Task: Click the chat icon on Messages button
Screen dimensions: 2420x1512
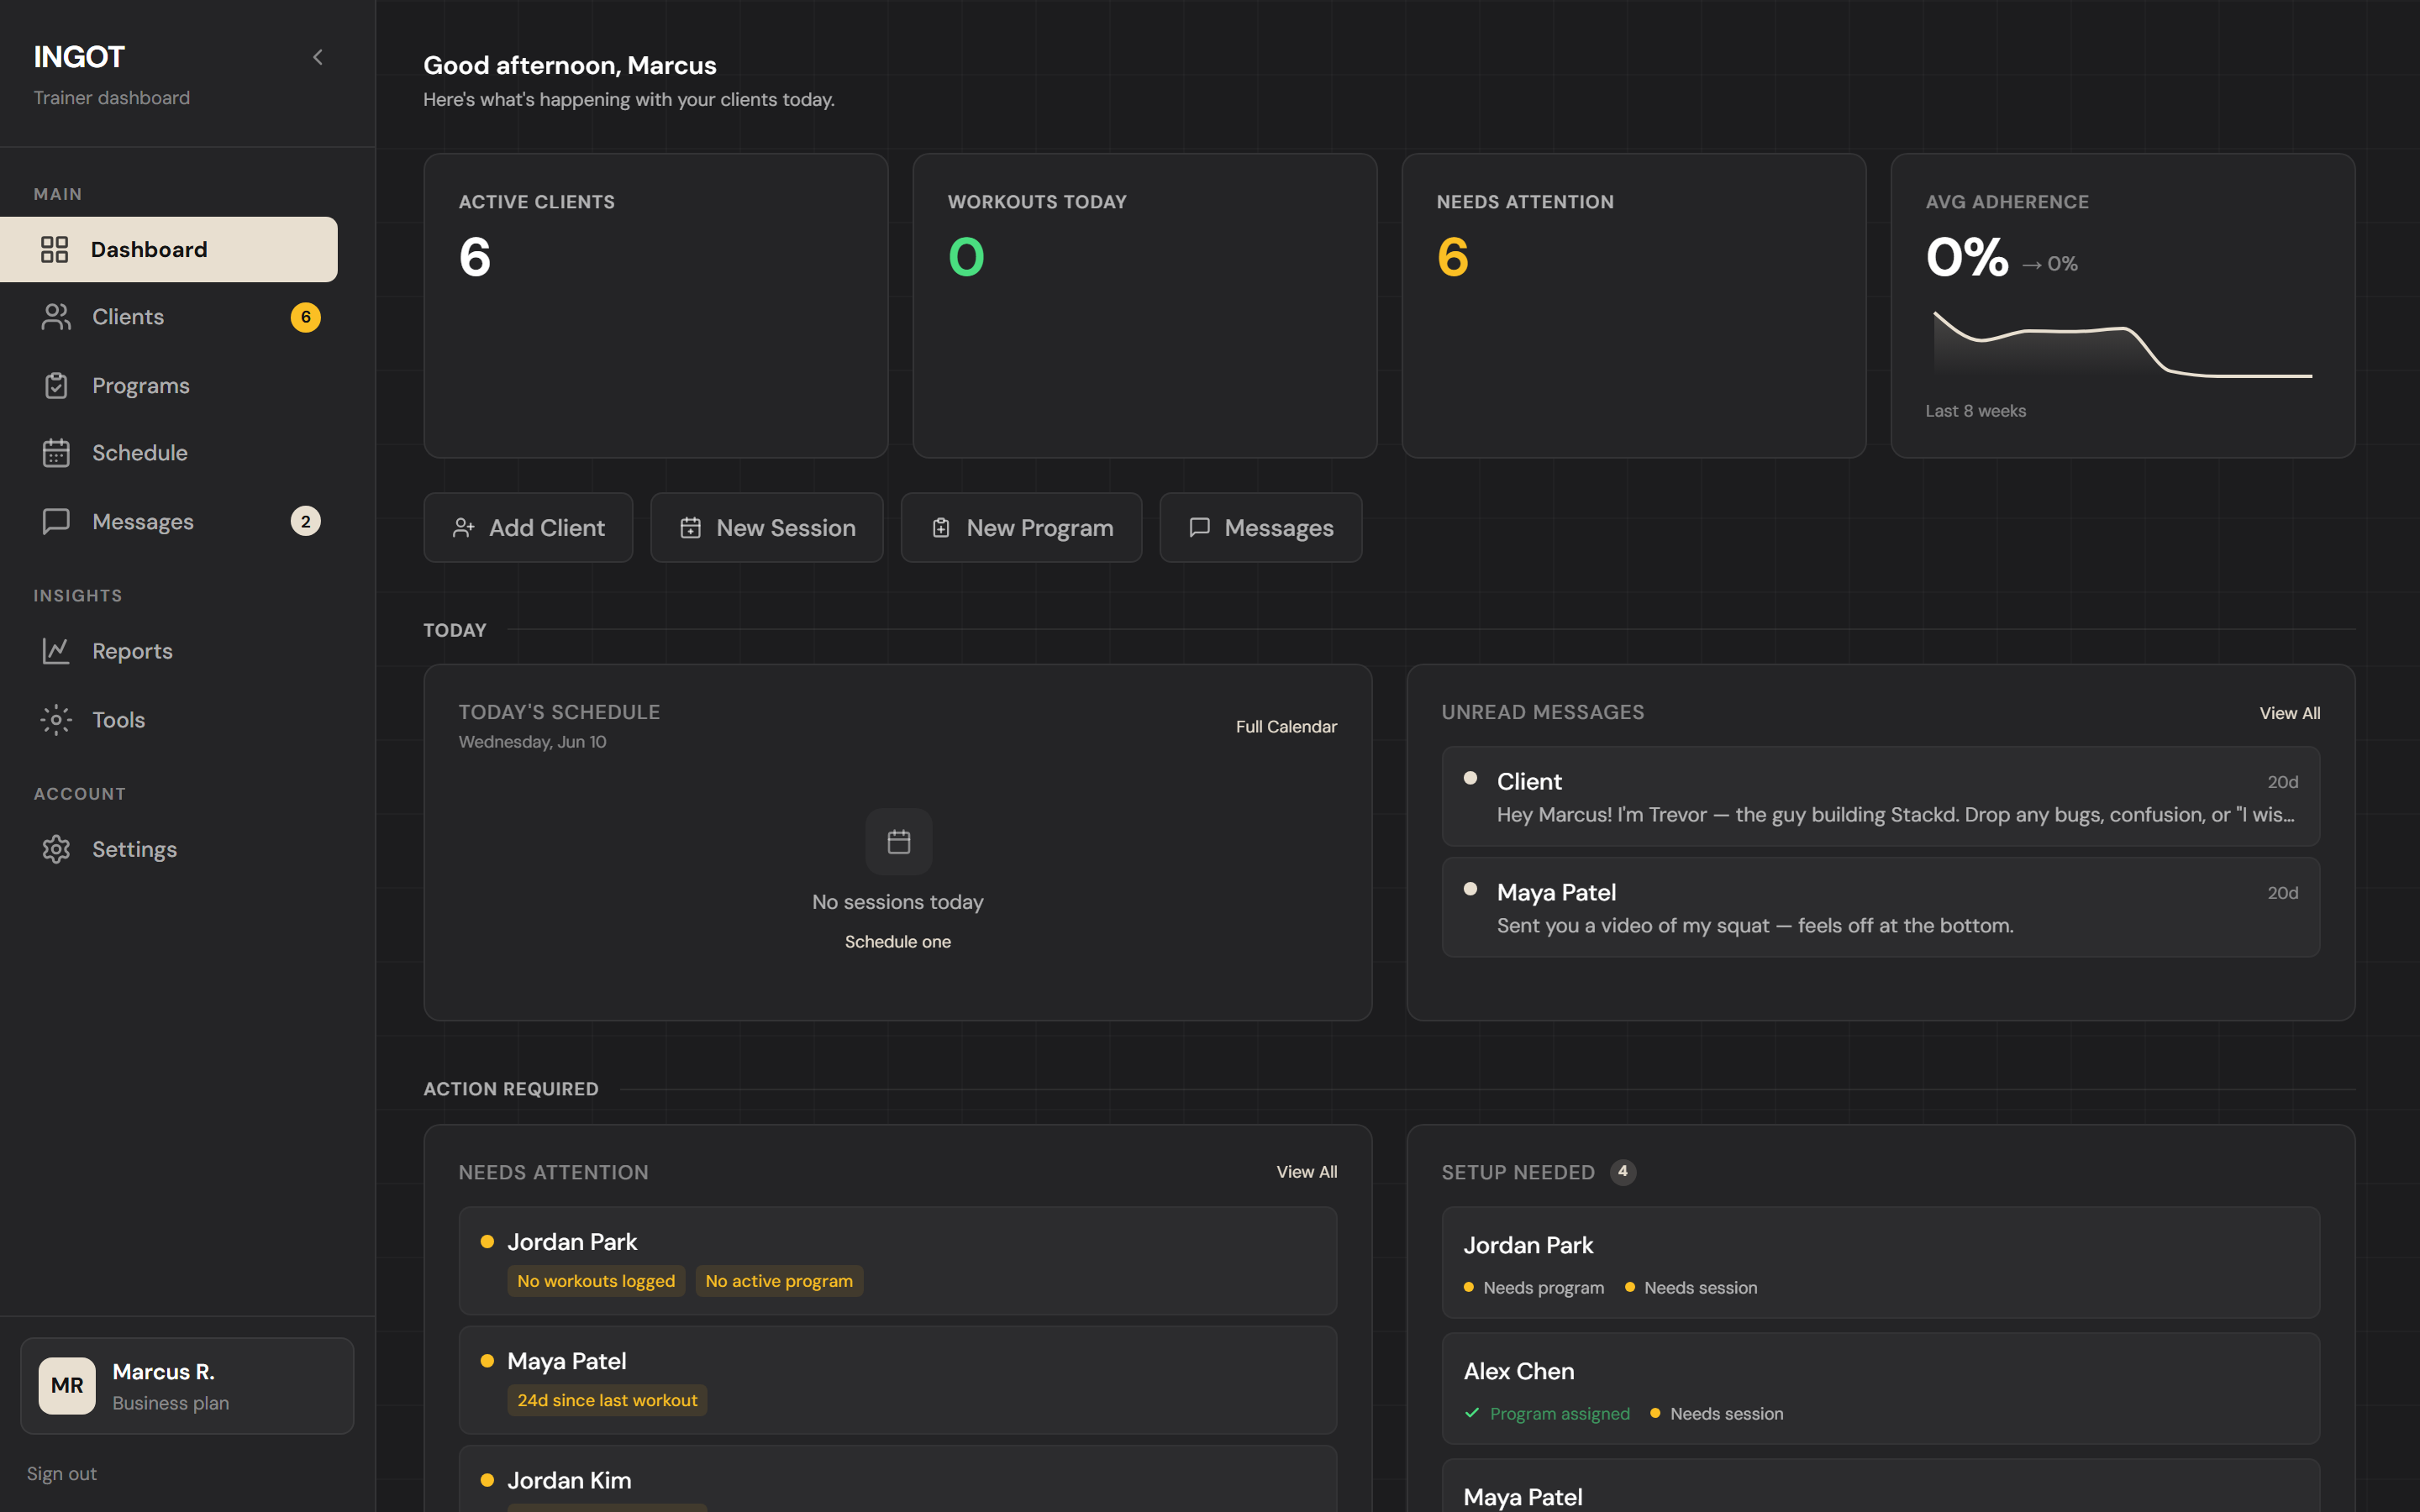Action: point(1200,528)
